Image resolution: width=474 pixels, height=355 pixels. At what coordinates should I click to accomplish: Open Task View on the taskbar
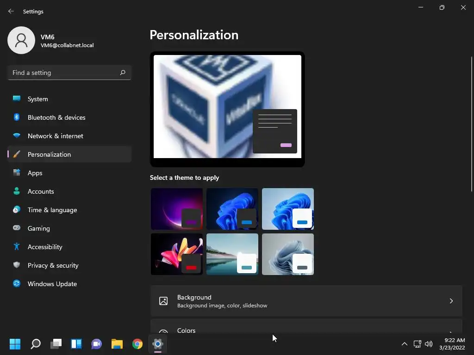click(x=56, y=344)
